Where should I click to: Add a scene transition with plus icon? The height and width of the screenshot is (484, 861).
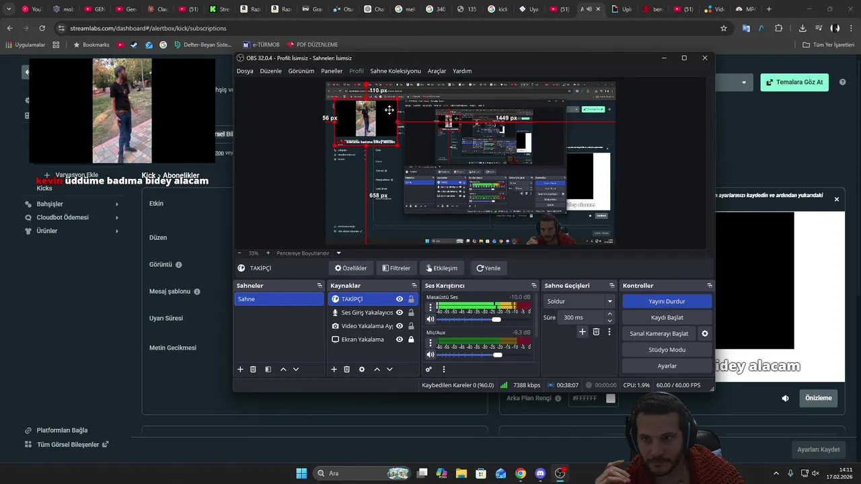click(x=583, y=331)
